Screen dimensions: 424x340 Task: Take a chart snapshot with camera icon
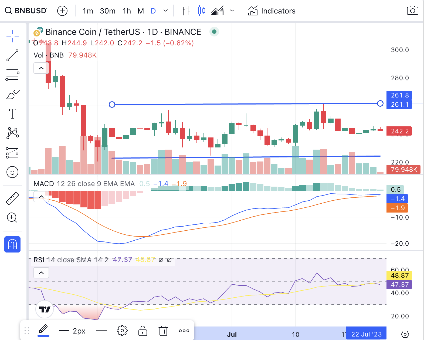coord(412,11)
